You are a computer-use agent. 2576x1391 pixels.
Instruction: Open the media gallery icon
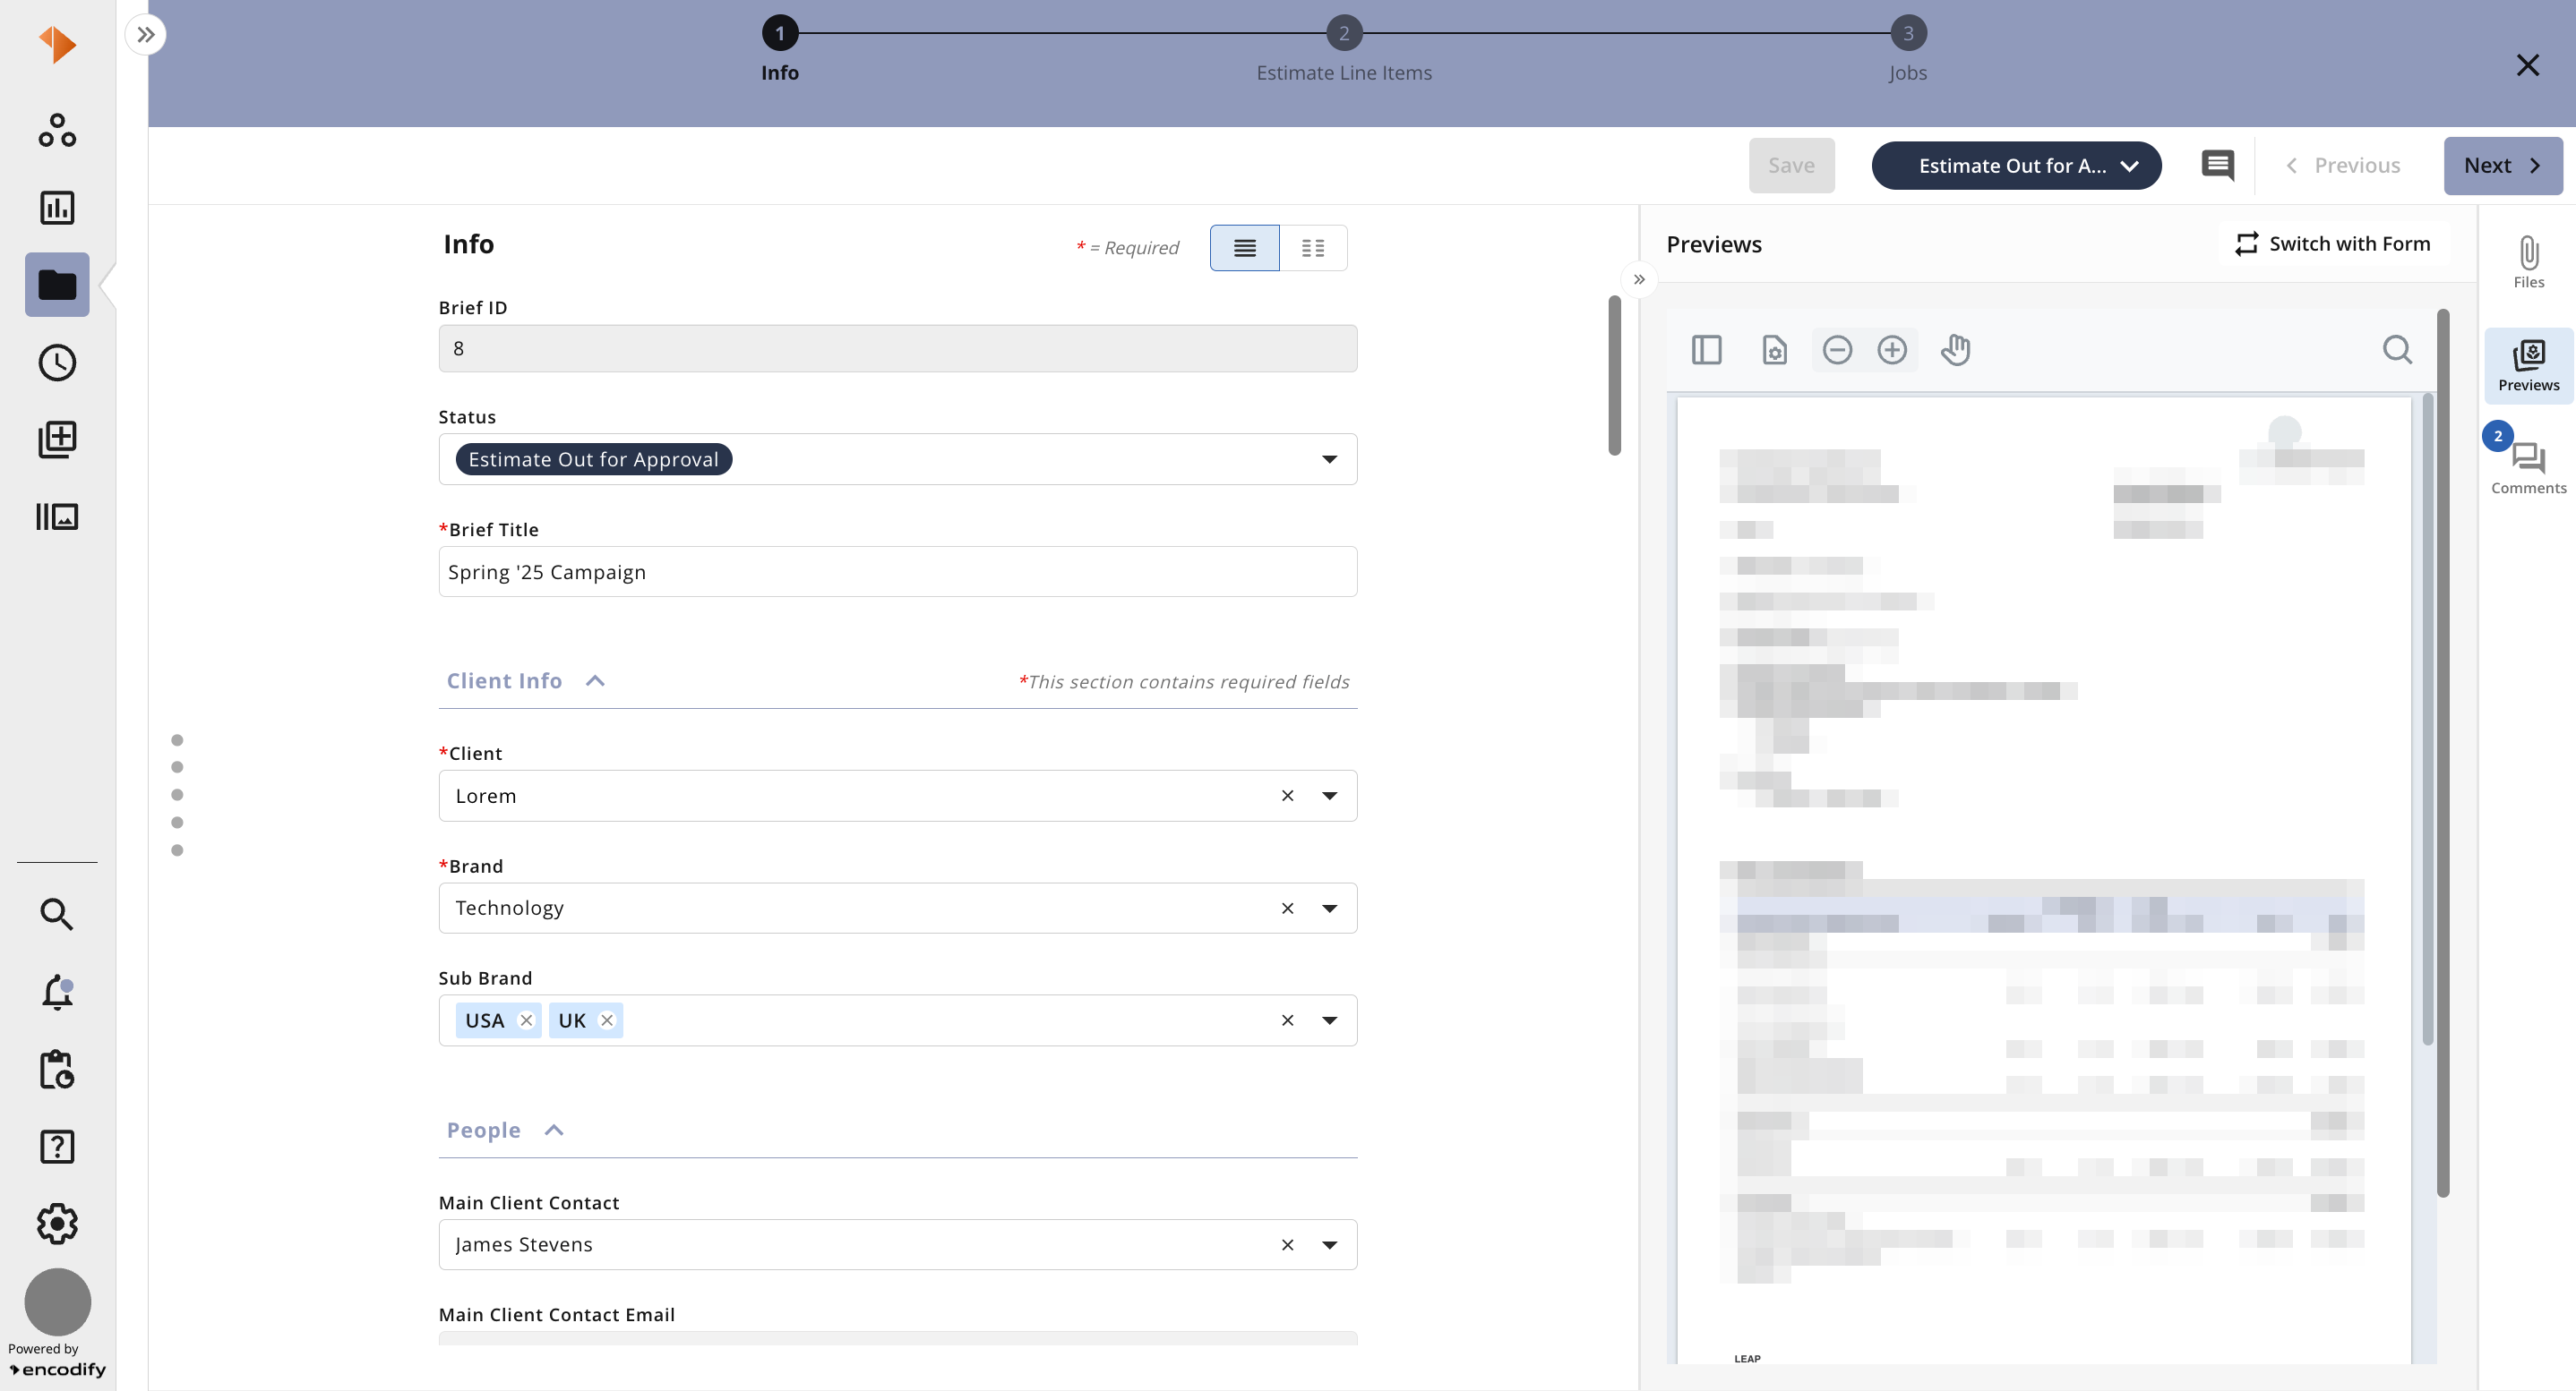(57, 516)
